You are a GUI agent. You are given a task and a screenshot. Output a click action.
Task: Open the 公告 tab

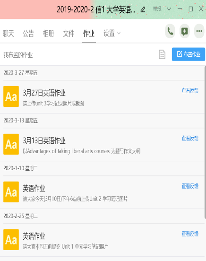28,33
